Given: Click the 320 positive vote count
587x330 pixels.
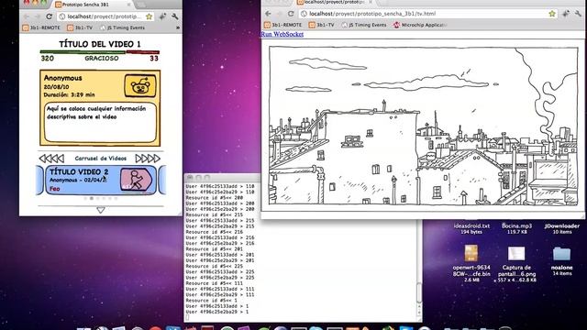Looking at the screenshot, I should tap(47, 59).
